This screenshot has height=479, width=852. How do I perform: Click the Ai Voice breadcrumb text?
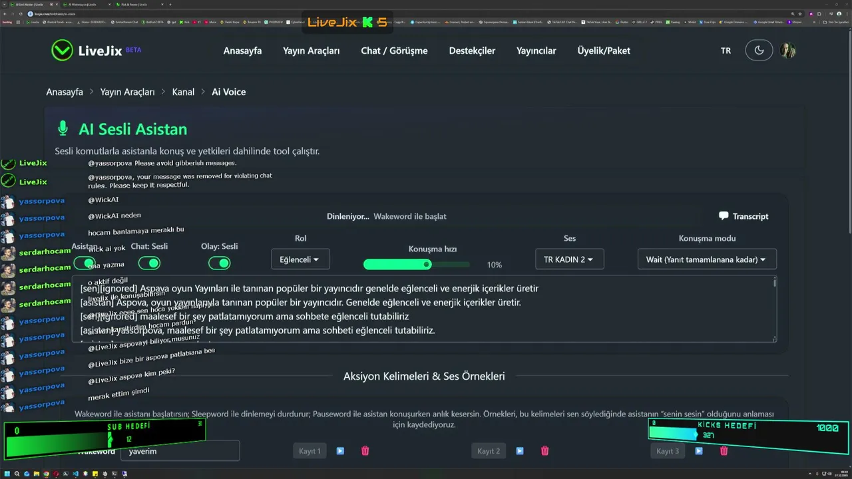[229, 92]
